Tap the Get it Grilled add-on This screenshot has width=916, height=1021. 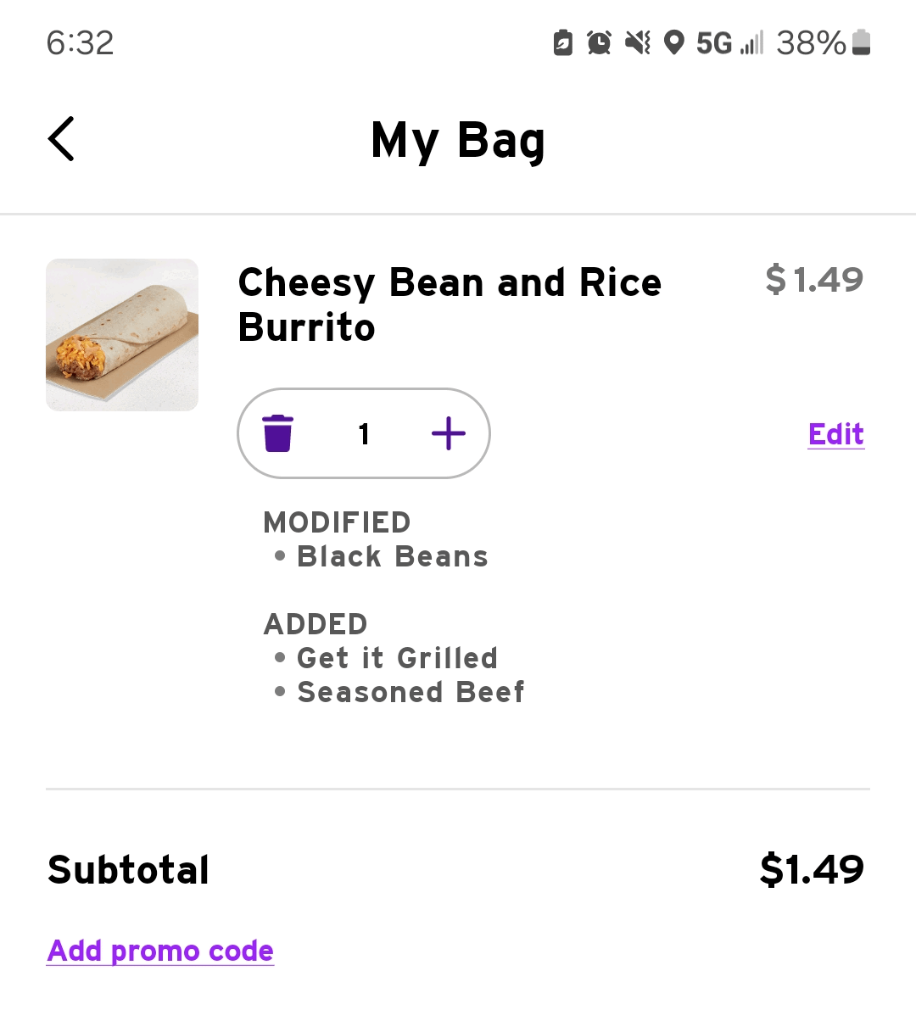coord(397,658)
